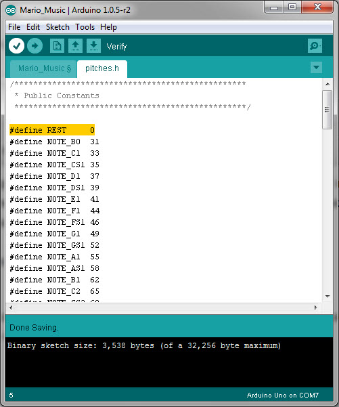Click the '#define NOTE_E1 41' line
Image resolution: width=339 pixels, height=407 pixels.
tap(54, 199)
